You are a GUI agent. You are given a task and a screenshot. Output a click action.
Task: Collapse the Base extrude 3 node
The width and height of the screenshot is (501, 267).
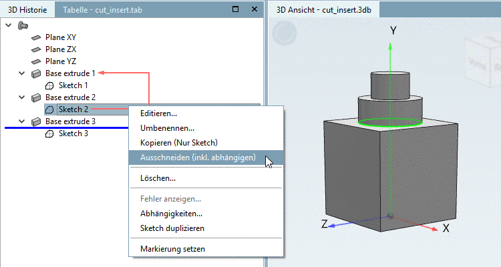[x=22, y=121]
